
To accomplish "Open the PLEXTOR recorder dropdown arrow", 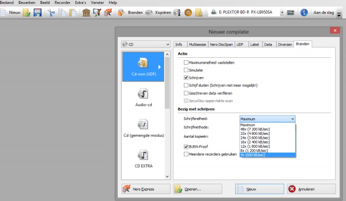I will coord(282,12).
